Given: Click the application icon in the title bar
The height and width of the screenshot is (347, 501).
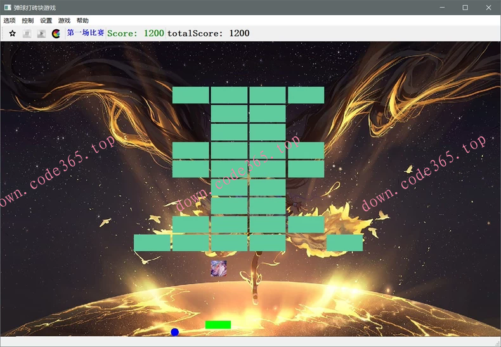Looking at the screenshot, I should point(8,8).
